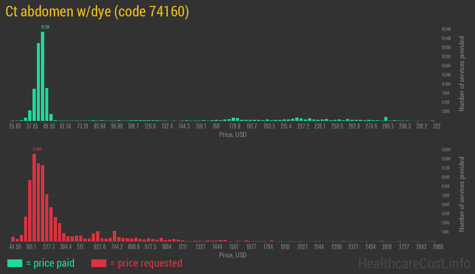Click the "Price, USD" label under the red chart

(233, 255)
